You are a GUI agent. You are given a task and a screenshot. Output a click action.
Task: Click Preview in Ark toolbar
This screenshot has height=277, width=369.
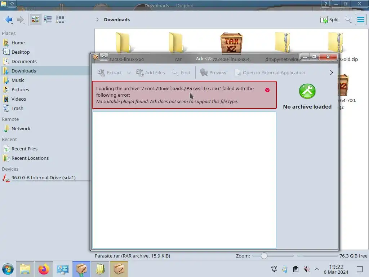click(213, 72)
